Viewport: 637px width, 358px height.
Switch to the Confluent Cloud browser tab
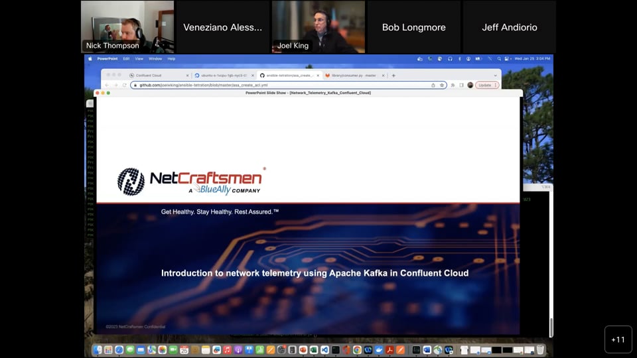158,76
